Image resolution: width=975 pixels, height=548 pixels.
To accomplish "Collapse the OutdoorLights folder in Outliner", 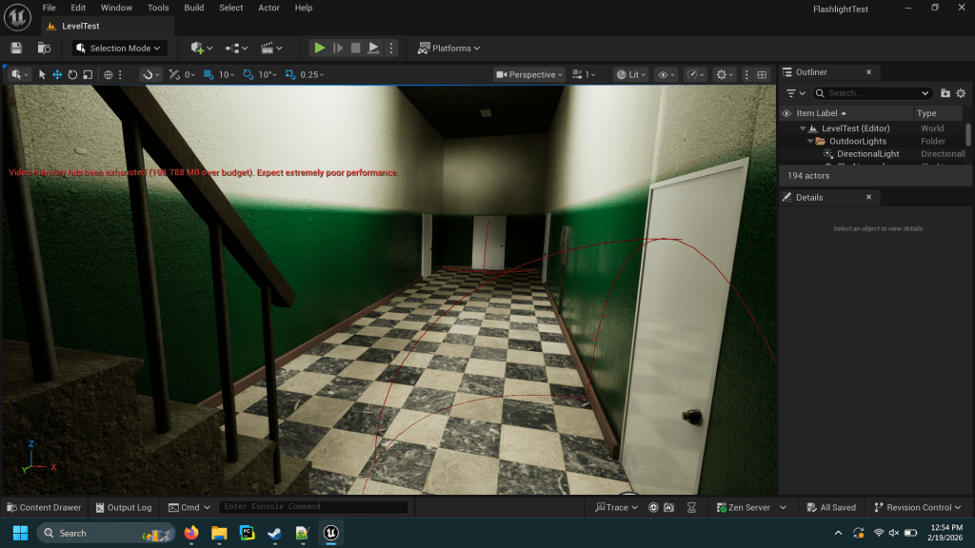I will (x=810, y=141).
